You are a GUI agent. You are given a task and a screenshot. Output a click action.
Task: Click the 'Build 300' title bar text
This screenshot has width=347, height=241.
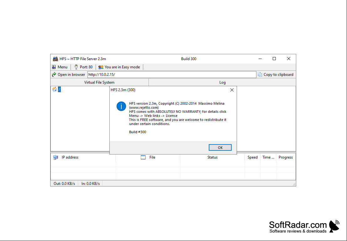(x=189, y=59)
